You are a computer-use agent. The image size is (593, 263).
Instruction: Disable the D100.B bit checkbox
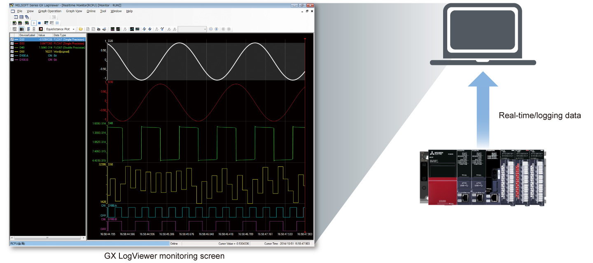click(x=12, y=60)
